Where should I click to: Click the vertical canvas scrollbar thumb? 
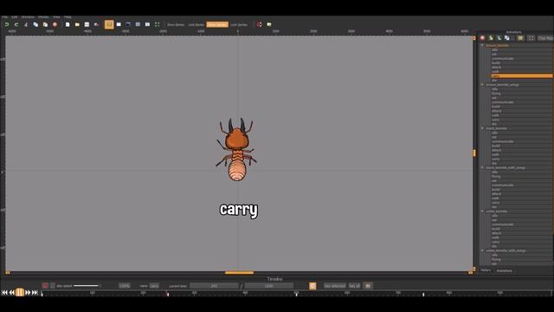pos(474,153)
